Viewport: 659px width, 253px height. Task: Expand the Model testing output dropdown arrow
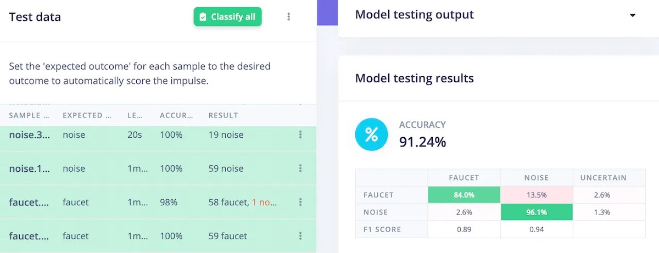pyautogui.click(x=633, y=15)
